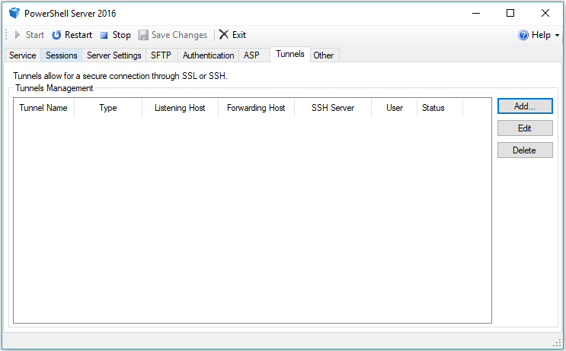Click the Delete tunnel button
The height and width of the screenshot is (351, 566).
tap(525, 150)
